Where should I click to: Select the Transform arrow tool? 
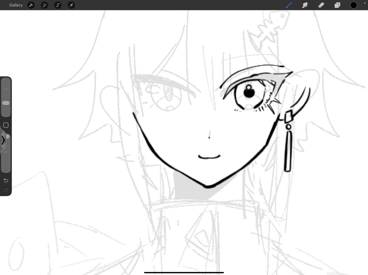(71, 5)
